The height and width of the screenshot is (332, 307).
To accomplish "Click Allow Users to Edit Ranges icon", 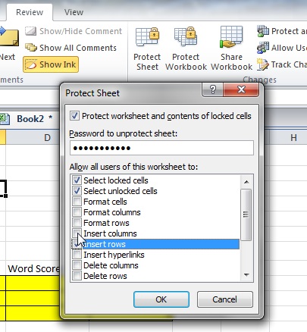I will click(263, 48).
